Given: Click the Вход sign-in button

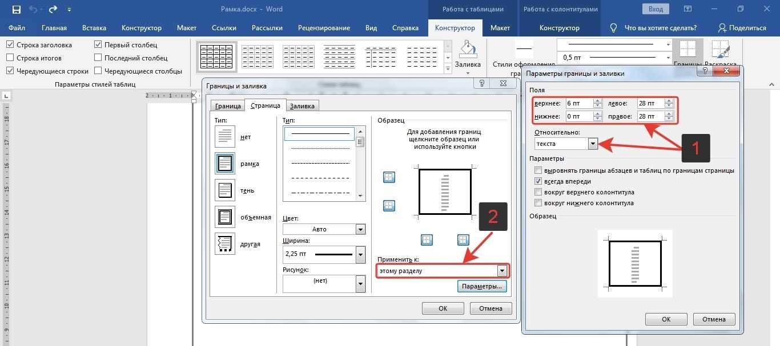Looking at the screenshot, I should [656, 9].
